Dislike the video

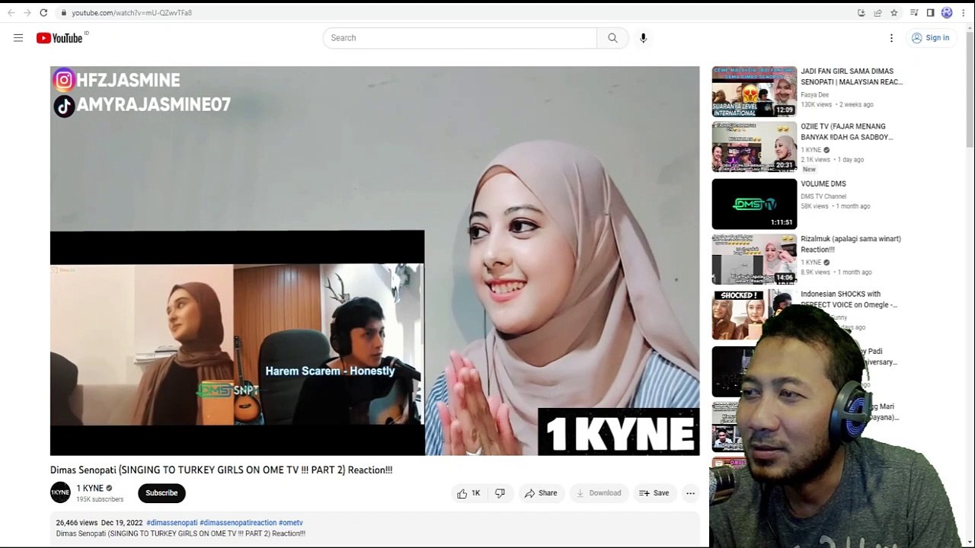(500, 493)
